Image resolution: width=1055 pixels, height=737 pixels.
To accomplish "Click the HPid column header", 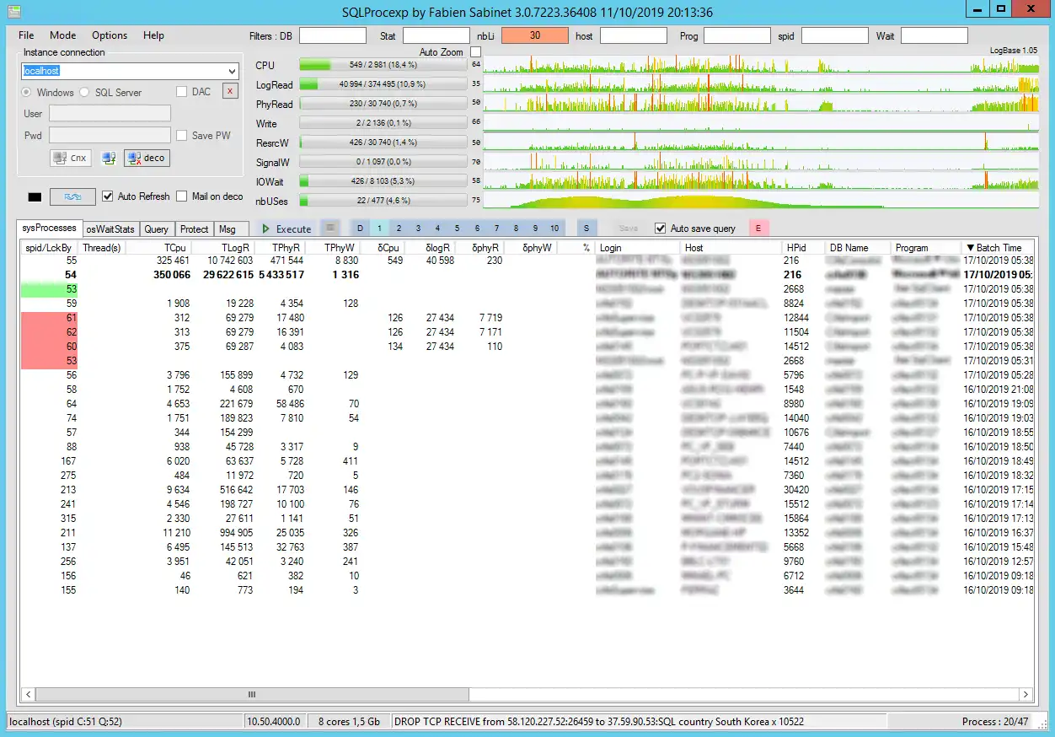I will point(803,248).
